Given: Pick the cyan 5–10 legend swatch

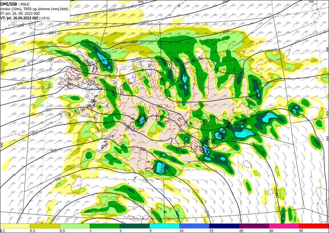Looking at the screenshot, I should (x=164, y=226).
